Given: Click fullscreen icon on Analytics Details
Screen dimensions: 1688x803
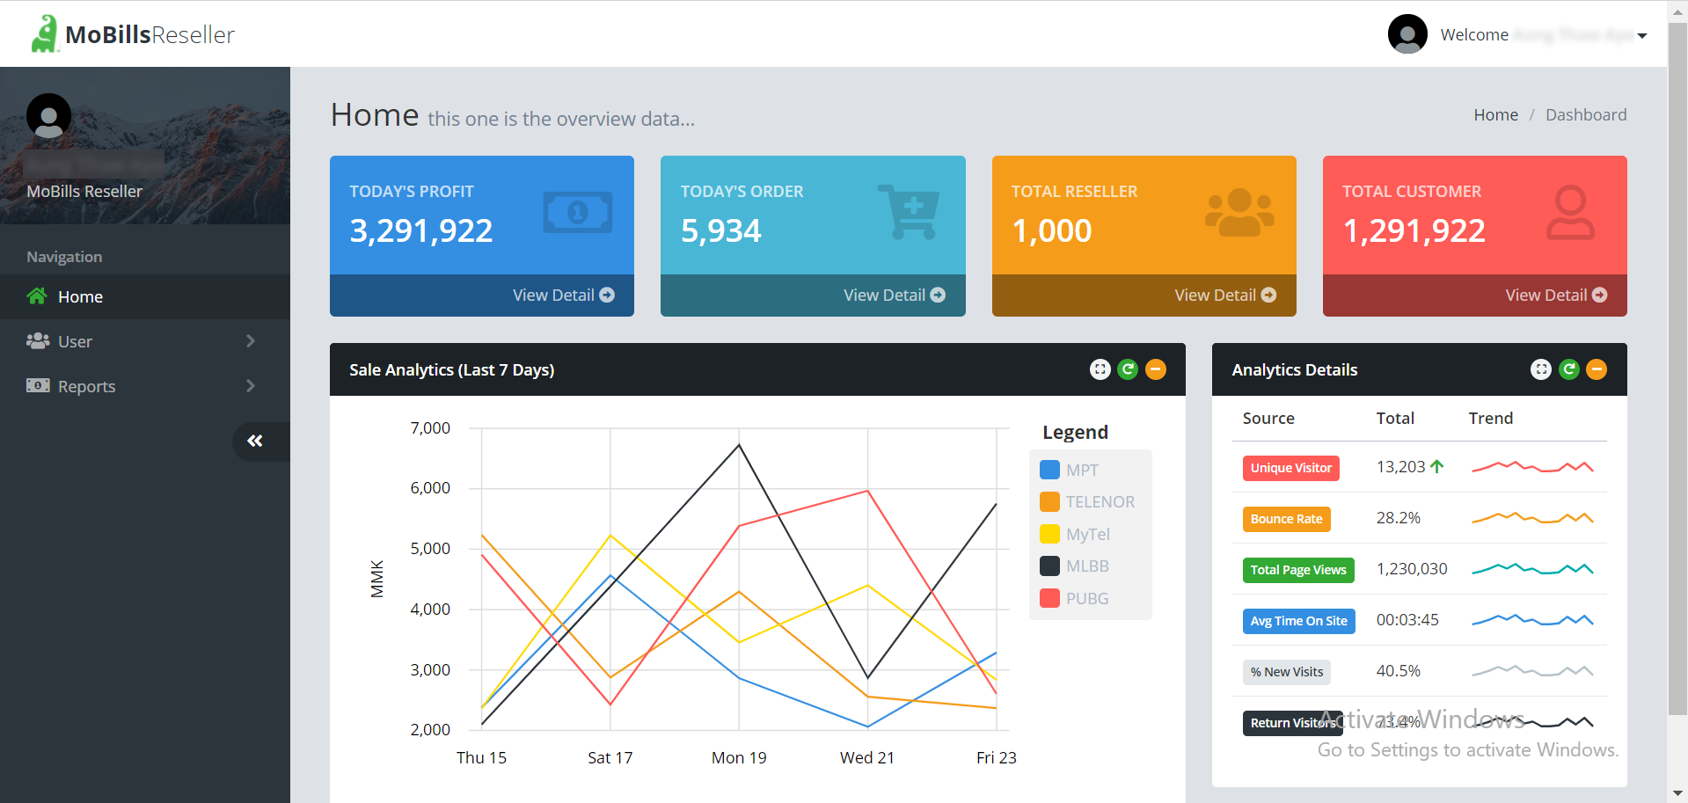Looking at the screenshot, I should pyautogui.click(x=1540, y=369).
